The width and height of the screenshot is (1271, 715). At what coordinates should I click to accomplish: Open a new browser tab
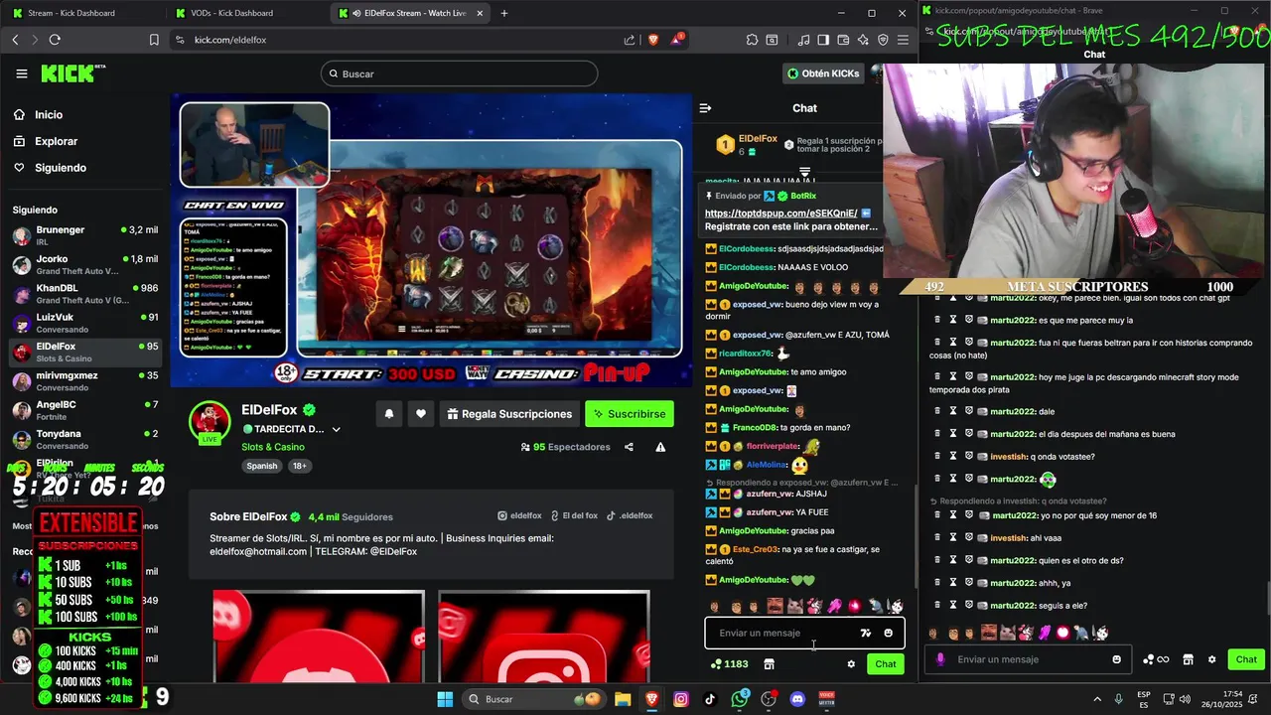click(504, 13)
